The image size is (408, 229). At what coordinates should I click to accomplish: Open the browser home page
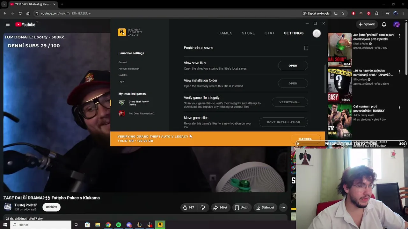[x=28, y=13]
